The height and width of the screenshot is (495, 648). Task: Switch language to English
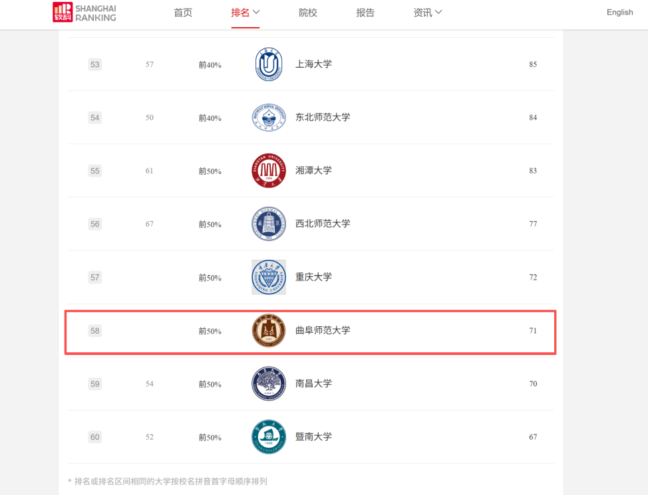point(619,13)
